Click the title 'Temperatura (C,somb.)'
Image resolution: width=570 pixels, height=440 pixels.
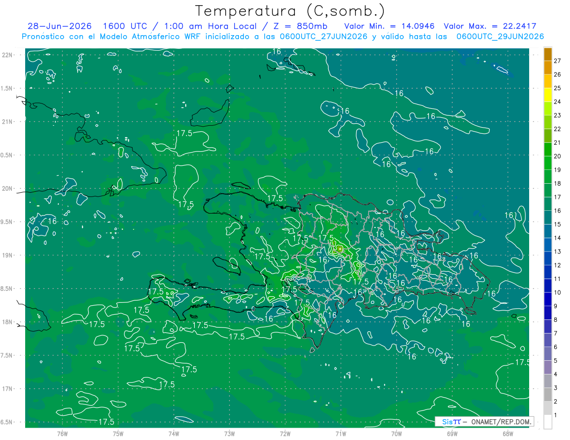(290, 11)
